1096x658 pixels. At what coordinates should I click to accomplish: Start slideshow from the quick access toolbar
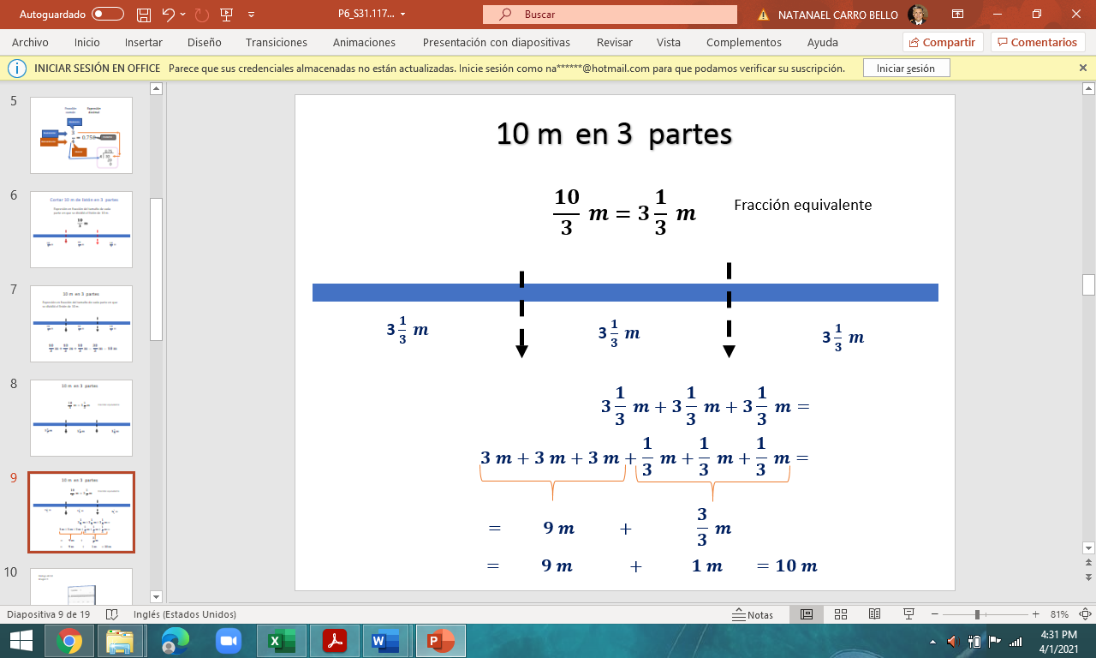click(x=226, y=15)
